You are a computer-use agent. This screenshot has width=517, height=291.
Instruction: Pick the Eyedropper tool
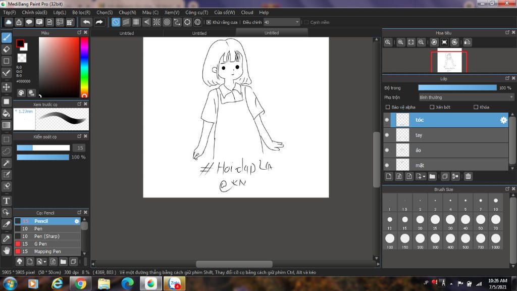click(6, 238)
